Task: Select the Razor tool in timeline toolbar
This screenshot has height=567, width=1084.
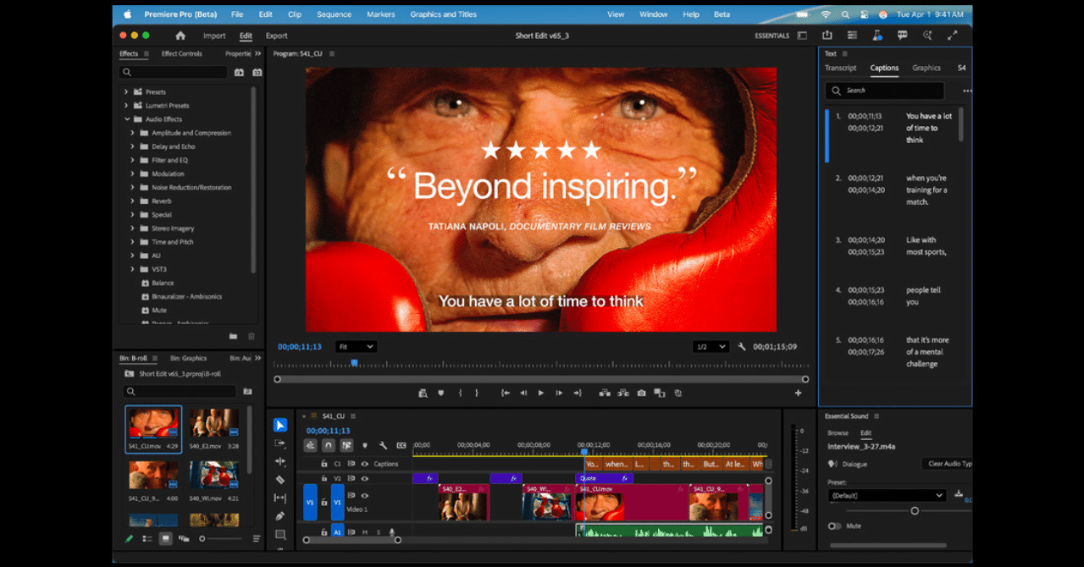Action: point(280,480)
